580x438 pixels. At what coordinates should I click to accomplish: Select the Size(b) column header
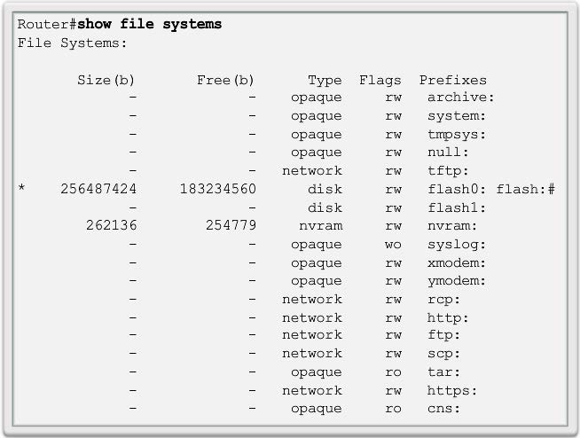click(106, 80)
